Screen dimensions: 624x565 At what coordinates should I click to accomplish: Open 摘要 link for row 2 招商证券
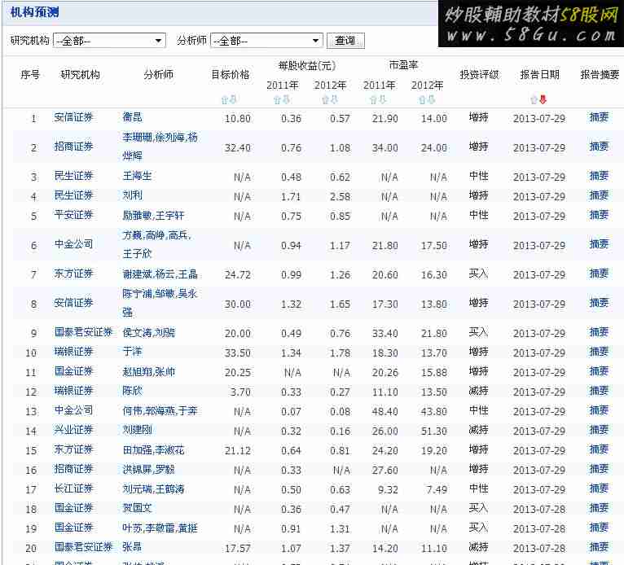pos(599,147)
